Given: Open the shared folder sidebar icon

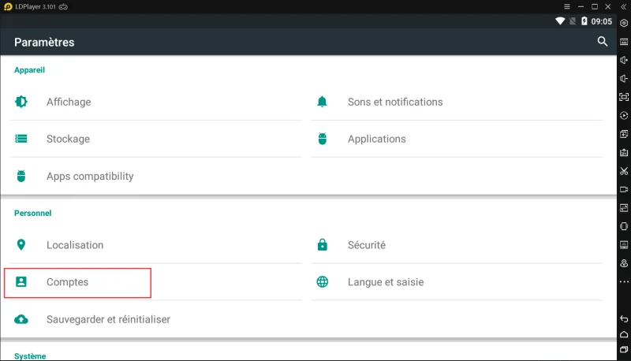Looking at the screenshot, I should click(x=624, y=208).
